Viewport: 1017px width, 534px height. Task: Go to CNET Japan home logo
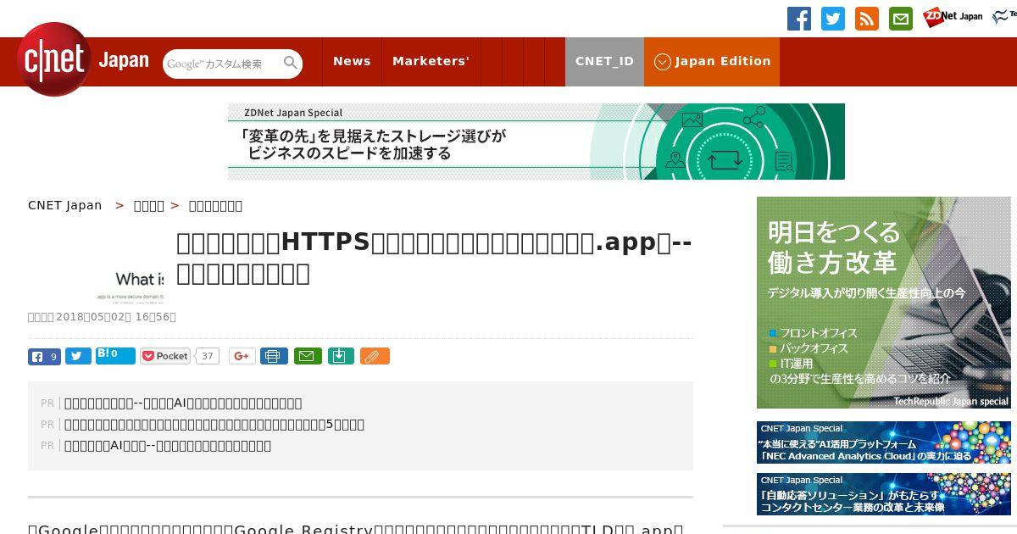coord(83,59)
